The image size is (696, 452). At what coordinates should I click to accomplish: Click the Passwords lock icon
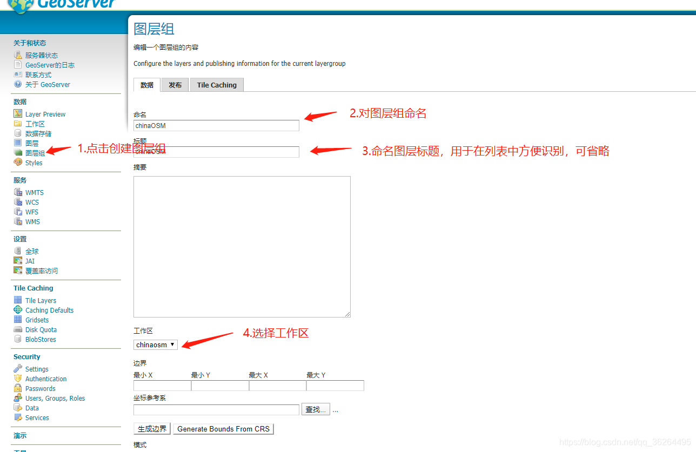pos(18,388)
